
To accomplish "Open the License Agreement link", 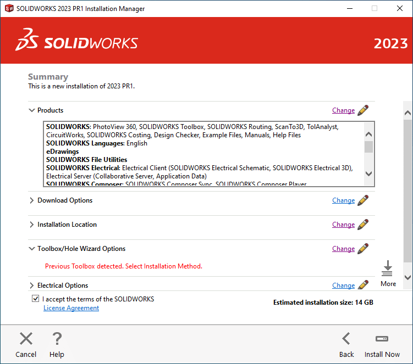I will 71,308.
